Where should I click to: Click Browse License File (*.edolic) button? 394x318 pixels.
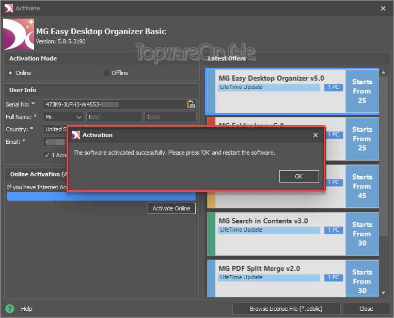[286, 309]
